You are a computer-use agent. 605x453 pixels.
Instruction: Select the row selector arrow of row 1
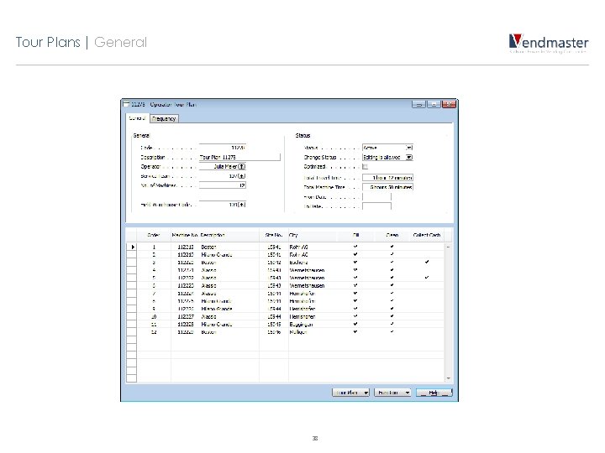point(132,247)
